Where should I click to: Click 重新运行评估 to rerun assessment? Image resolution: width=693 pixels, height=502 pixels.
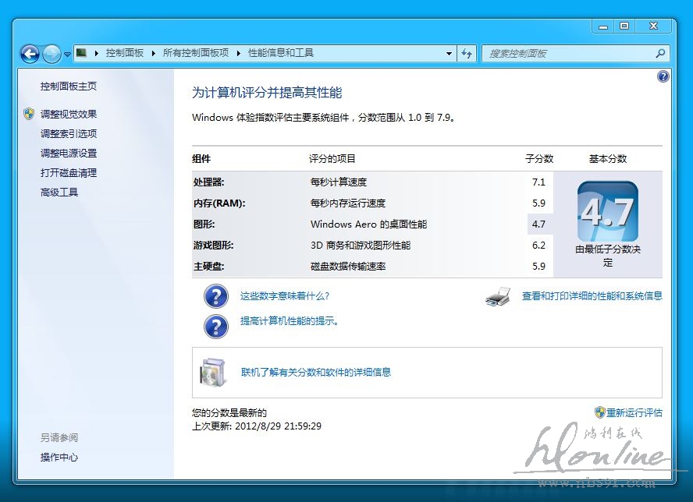pyautogui.click(x=634, y=412)
